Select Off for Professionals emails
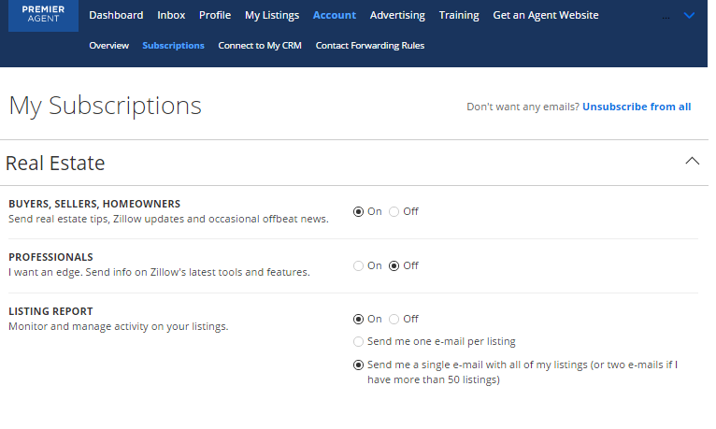Screen dimensions: 716x429 394,265
